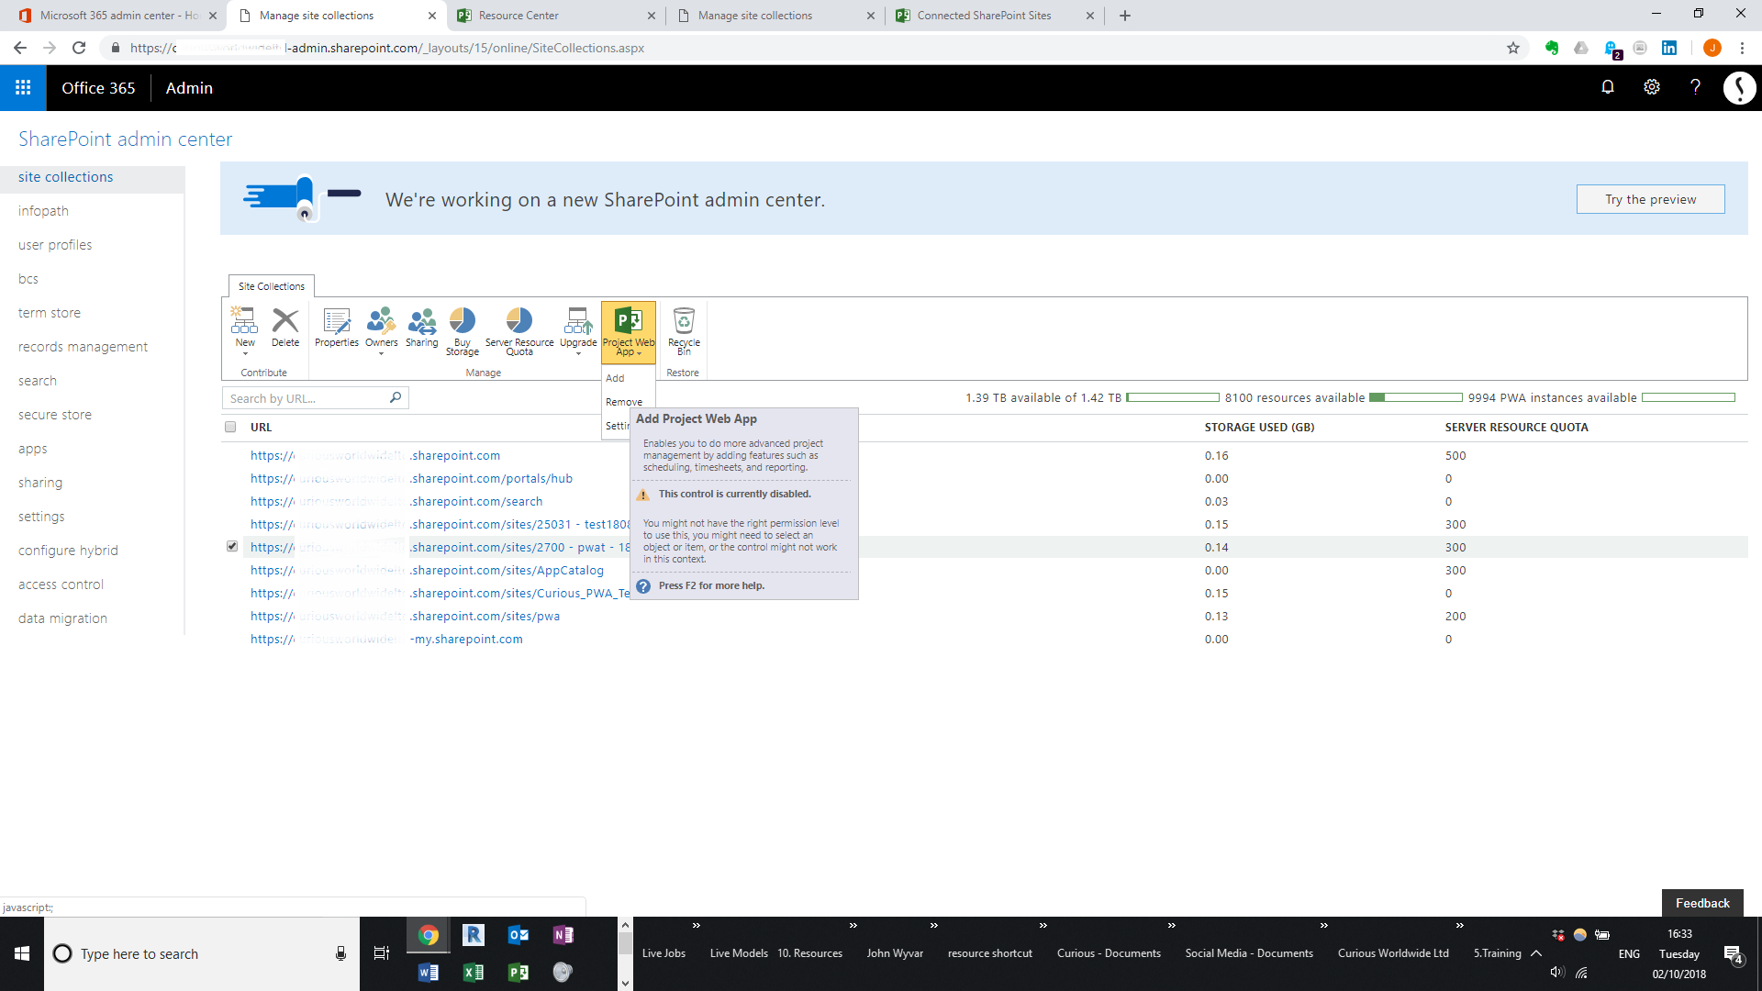Show hidden system tray icons chevron

coord(1536,953)
